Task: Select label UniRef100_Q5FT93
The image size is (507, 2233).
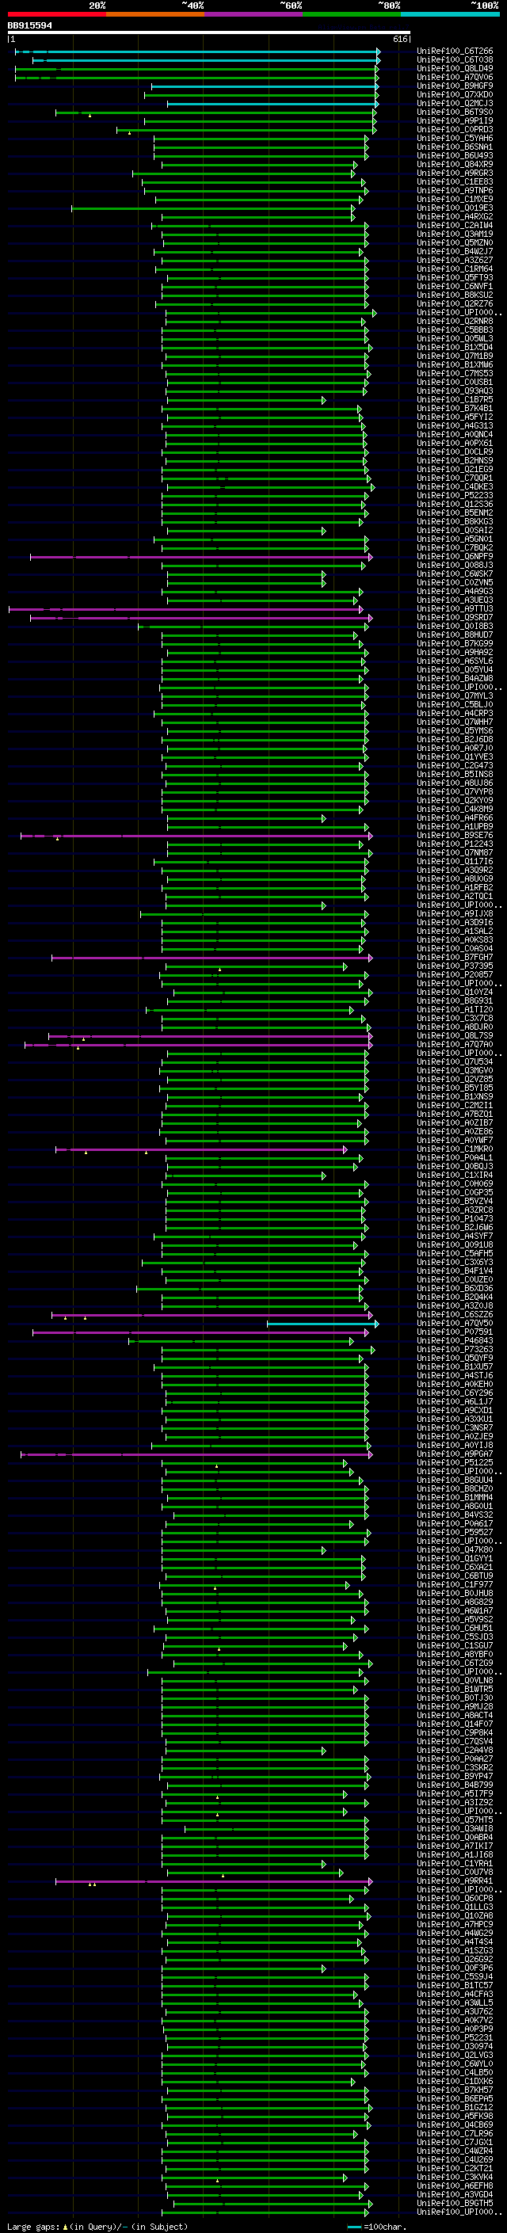Action: click(x=455, y=277)
